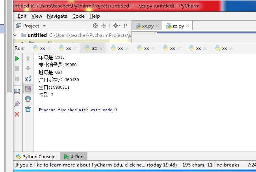Click the Up the Stack Trace arrow
Viewport: 256px width, 172px height.
28,58
